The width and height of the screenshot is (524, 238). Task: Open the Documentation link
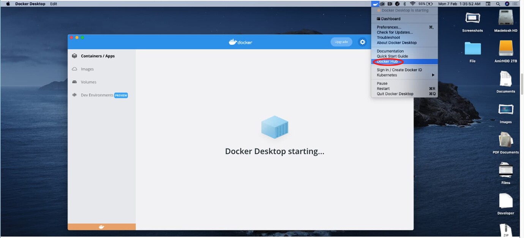pos(390,51)
